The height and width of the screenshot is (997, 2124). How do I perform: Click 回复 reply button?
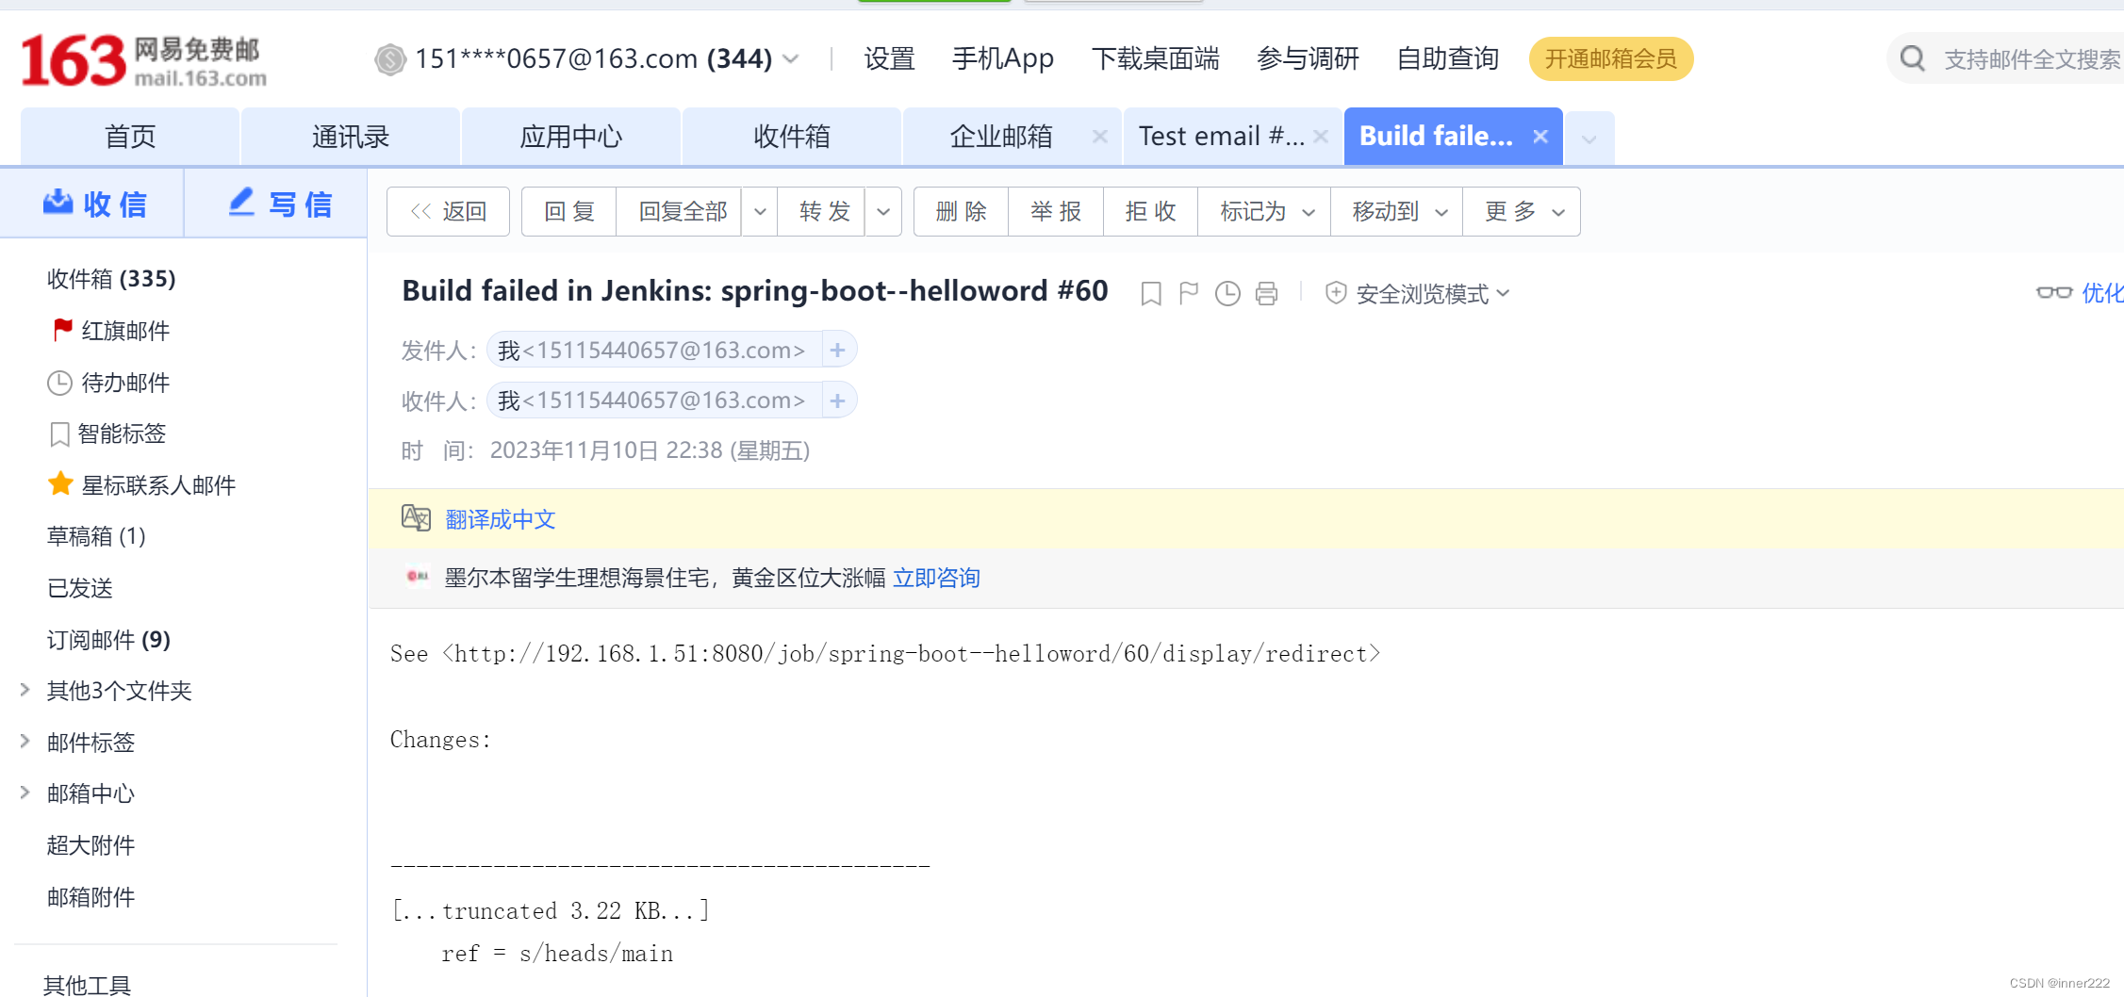pos(569,211)
